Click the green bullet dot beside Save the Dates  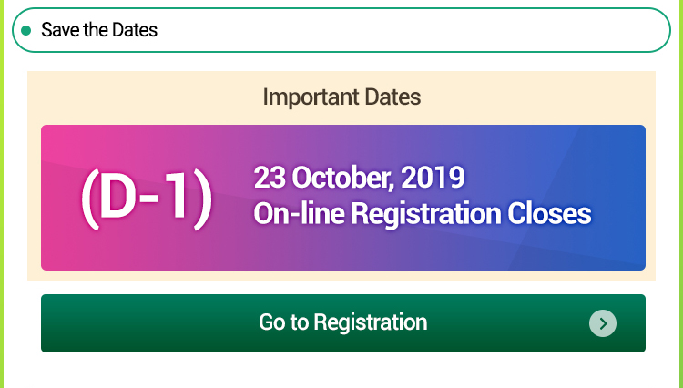(26, 30)
